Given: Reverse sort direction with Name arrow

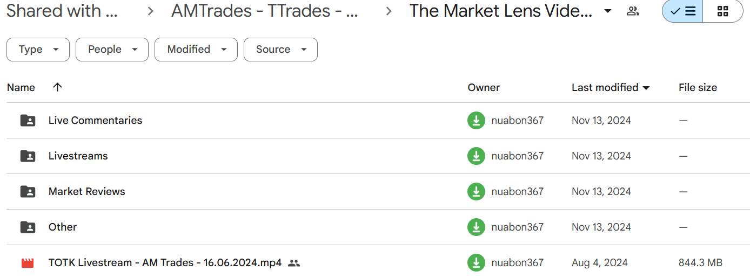Looking at the screenshot, I should coord(57,87).
